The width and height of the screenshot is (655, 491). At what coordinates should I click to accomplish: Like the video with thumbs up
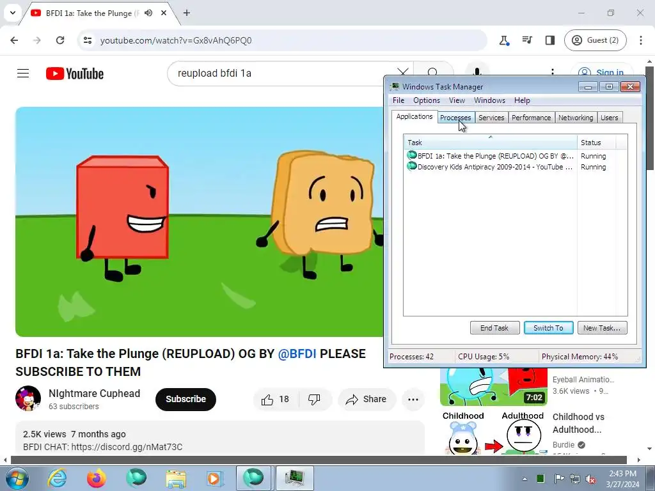(x=276, y=400)
